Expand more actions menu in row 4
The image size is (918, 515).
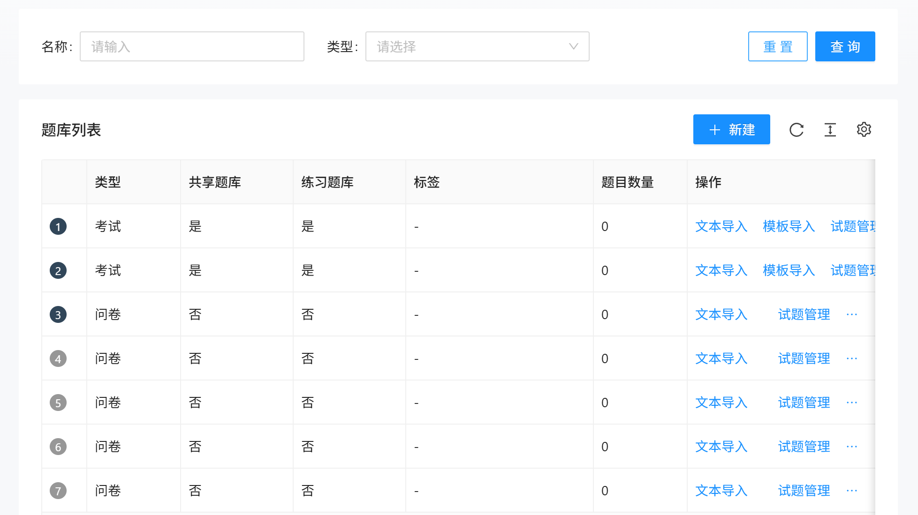852,358
